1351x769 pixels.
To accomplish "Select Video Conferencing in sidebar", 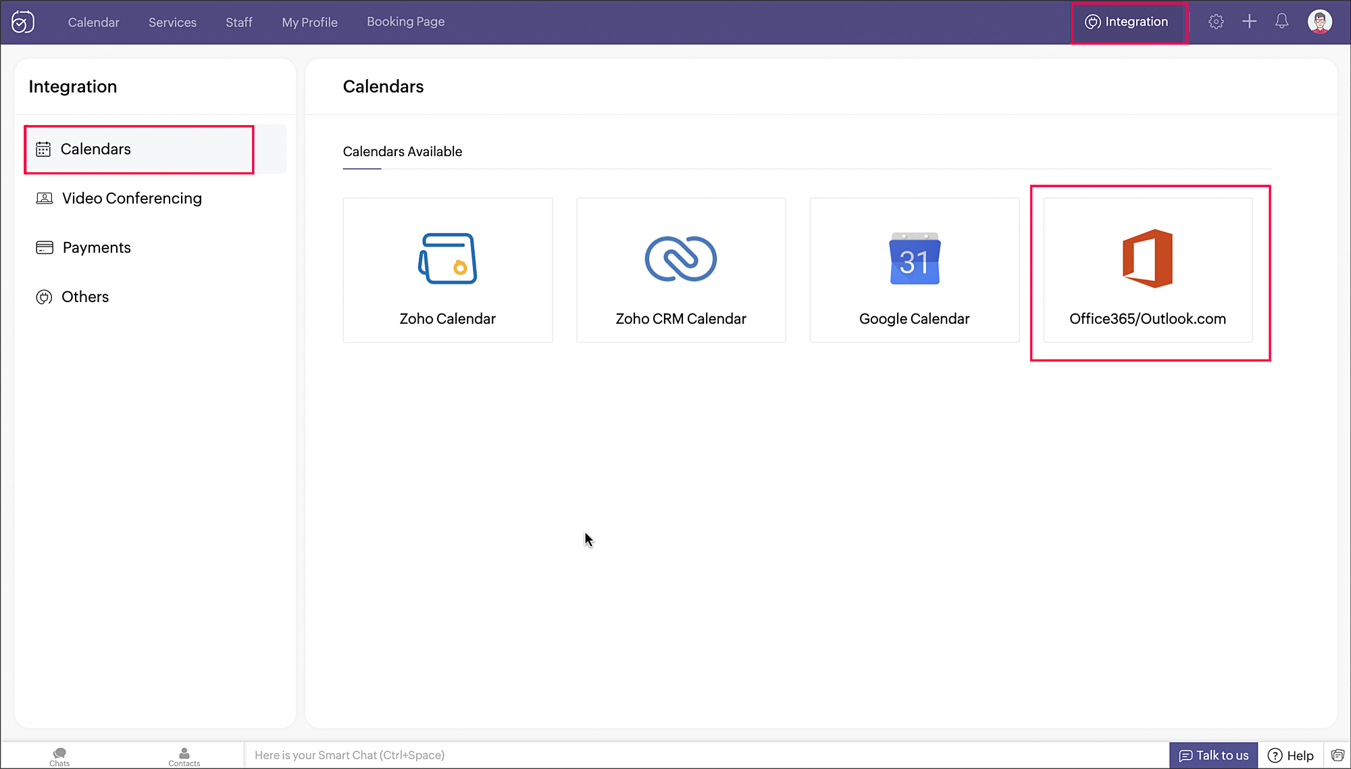I will [x=132, y=198].
